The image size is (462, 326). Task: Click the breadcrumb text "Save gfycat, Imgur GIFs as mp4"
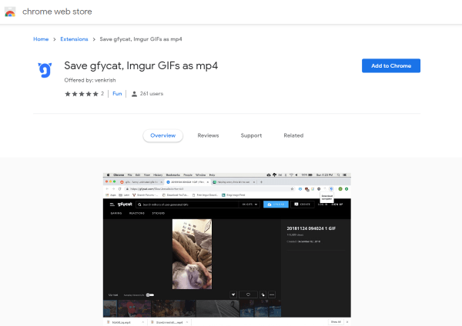tap(141, 39)
